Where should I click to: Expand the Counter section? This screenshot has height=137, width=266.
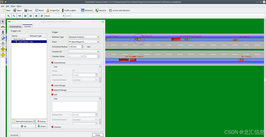[x=76, y=127]
